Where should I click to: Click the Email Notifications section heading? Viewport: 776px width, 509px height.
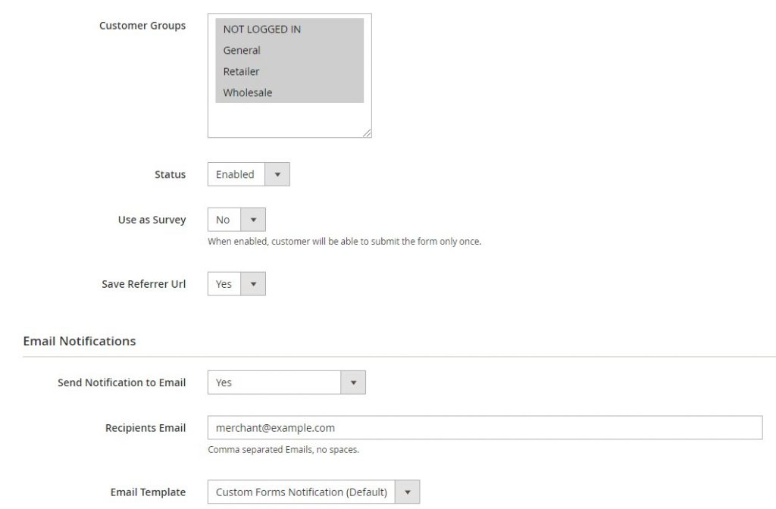[x=79, y=341]
